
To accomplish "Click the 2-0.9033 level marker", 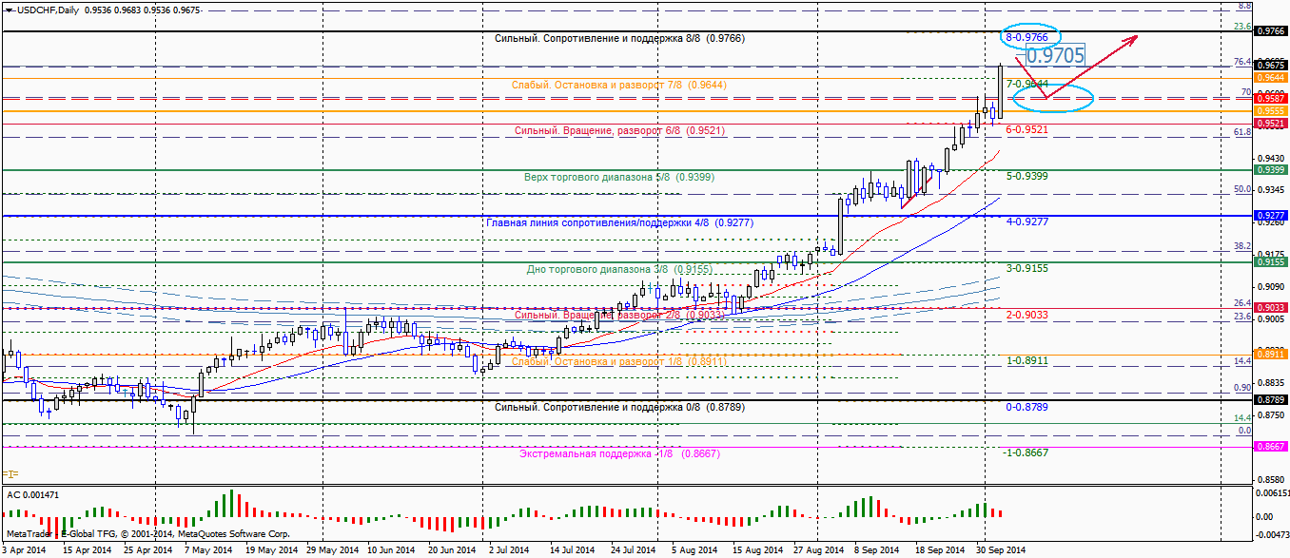I will pos(1026,314).
